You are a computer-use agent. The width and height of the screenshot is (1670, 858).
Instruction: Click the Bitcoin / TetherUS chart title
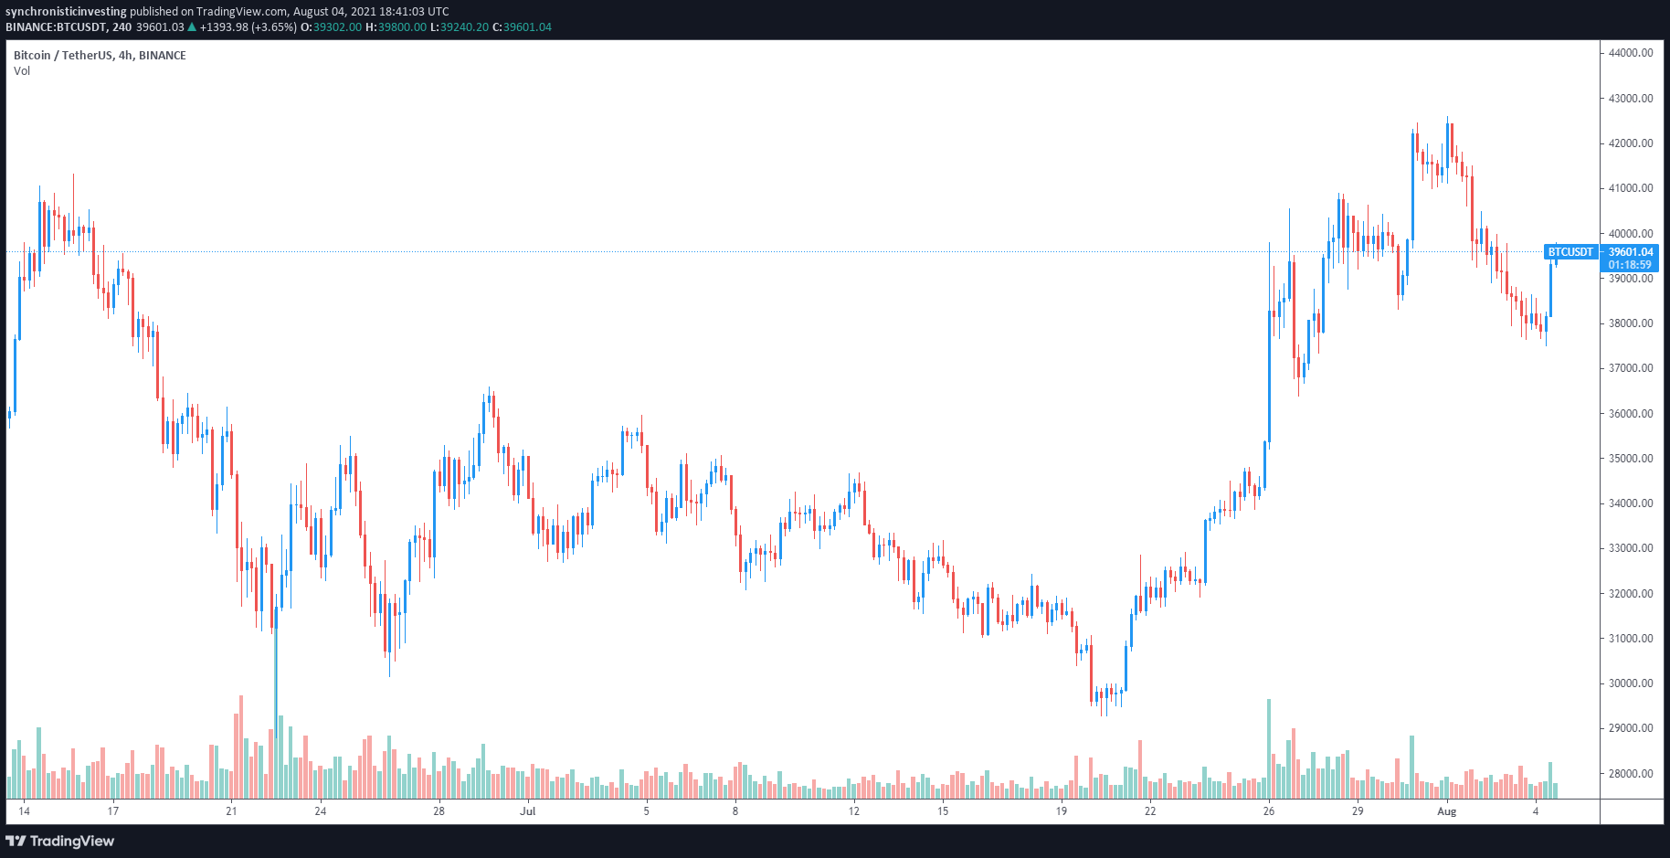click(100, 56)
